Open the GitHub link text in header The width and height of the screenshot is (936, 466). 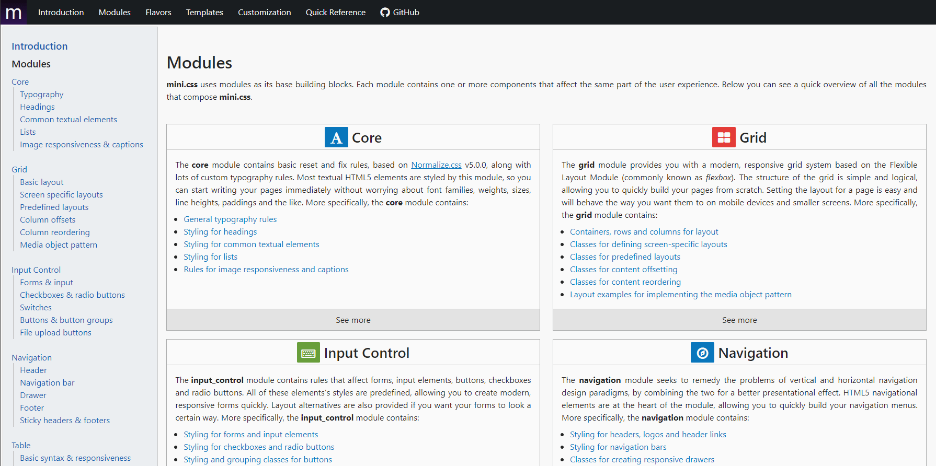coord(406,13)
